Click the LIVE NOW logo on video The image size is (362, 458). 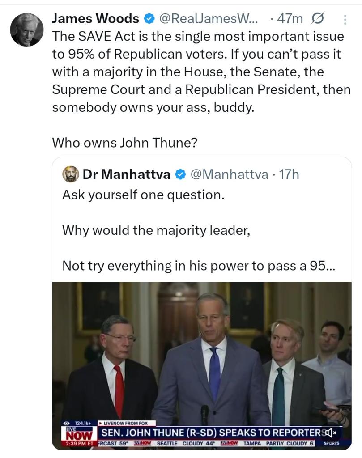coord(79,433)
